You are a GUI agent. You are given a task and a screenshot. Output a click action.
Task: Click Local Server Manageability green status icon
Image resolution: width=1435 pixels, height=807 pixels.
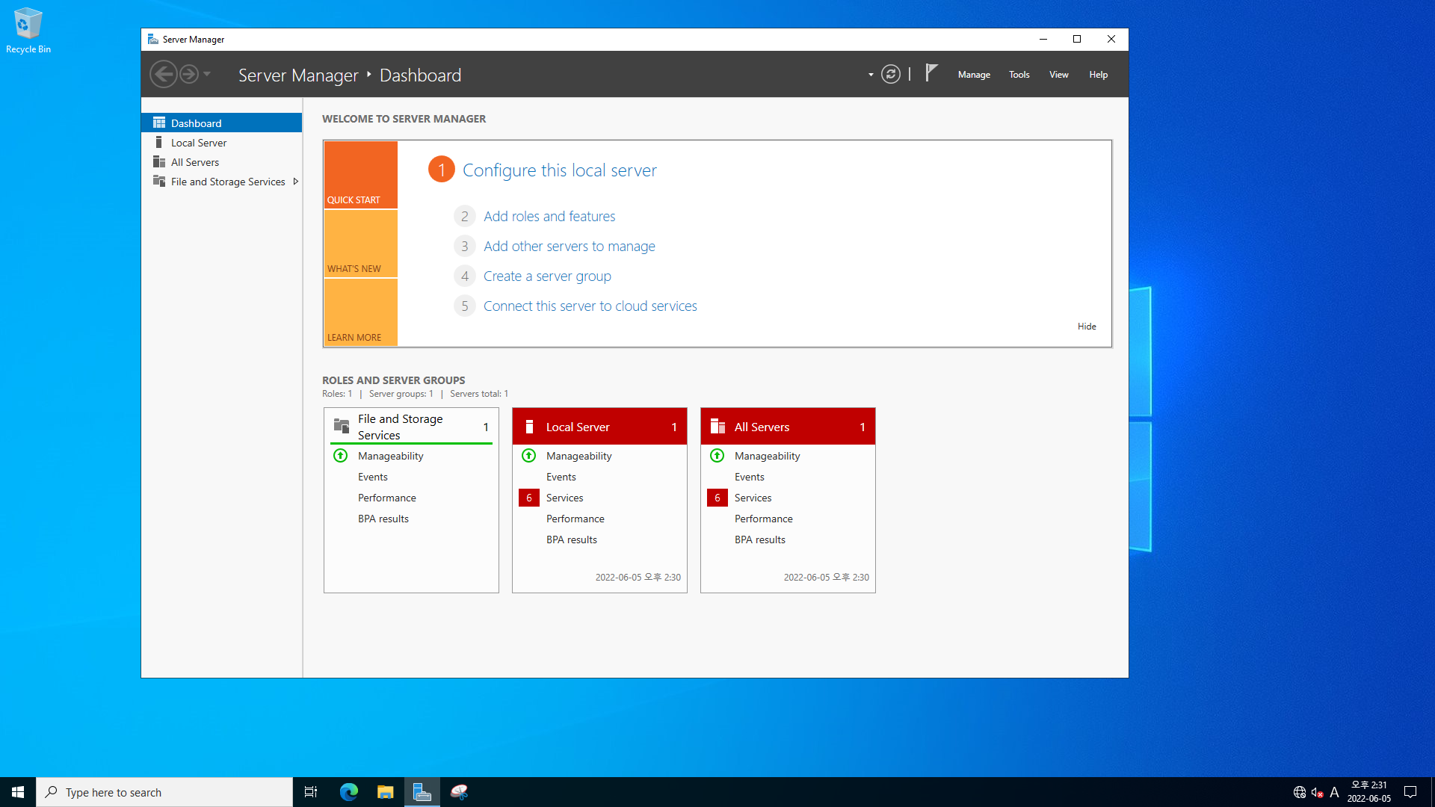[528, 456]
